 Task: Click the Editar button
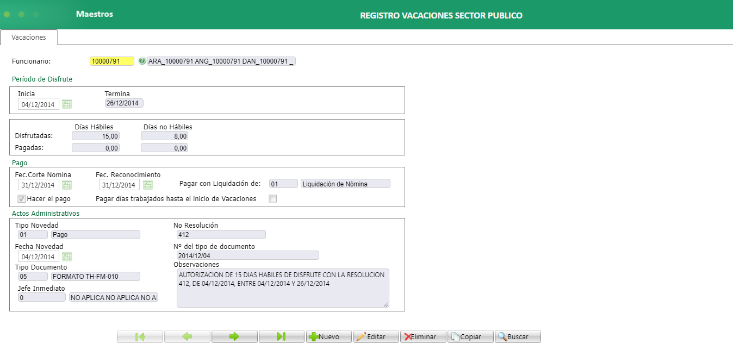point(376,336)
